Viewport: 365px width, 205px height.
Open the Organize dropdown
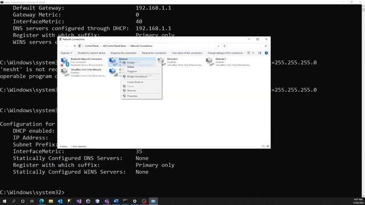coord(66,53)
